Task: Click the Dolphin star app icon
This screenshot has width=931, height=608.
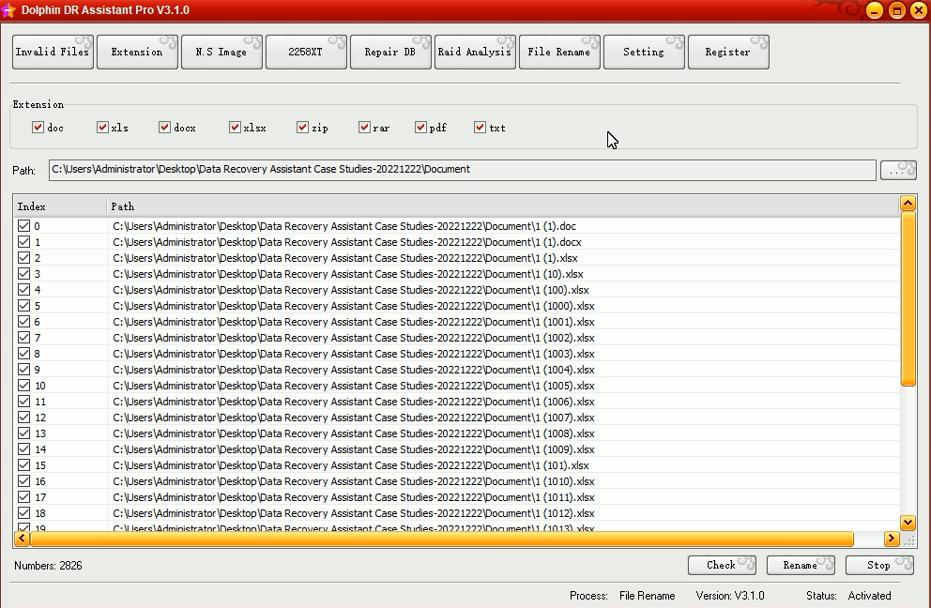Action: pyautogui.click(x=8, y=10)
